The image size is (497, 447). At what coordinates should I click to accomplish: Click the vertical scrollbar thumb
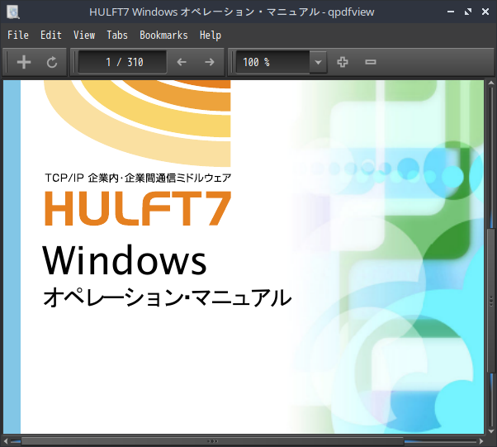[491, 301]
